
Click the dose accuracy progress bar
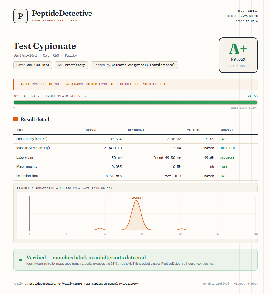pyautogui.click(x=135, y=102)
